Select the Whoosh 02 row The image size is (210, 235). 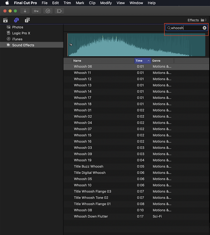coord(136,116)
